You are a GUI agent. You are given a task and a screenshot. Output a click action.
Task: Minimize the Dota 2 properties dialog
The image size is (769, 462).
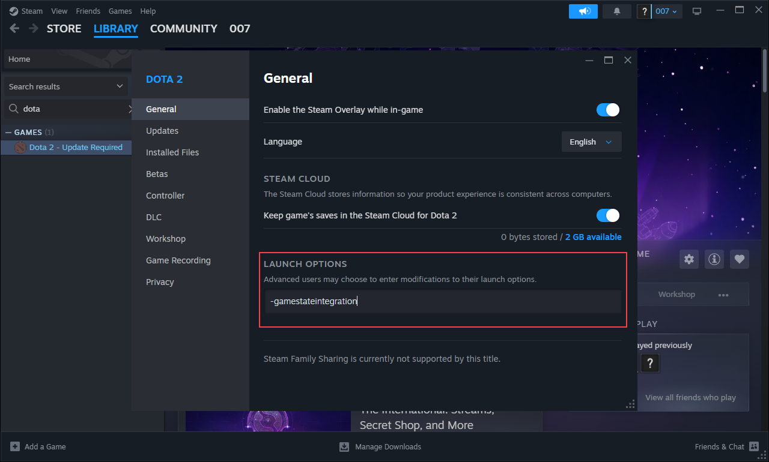coord(589,60)
